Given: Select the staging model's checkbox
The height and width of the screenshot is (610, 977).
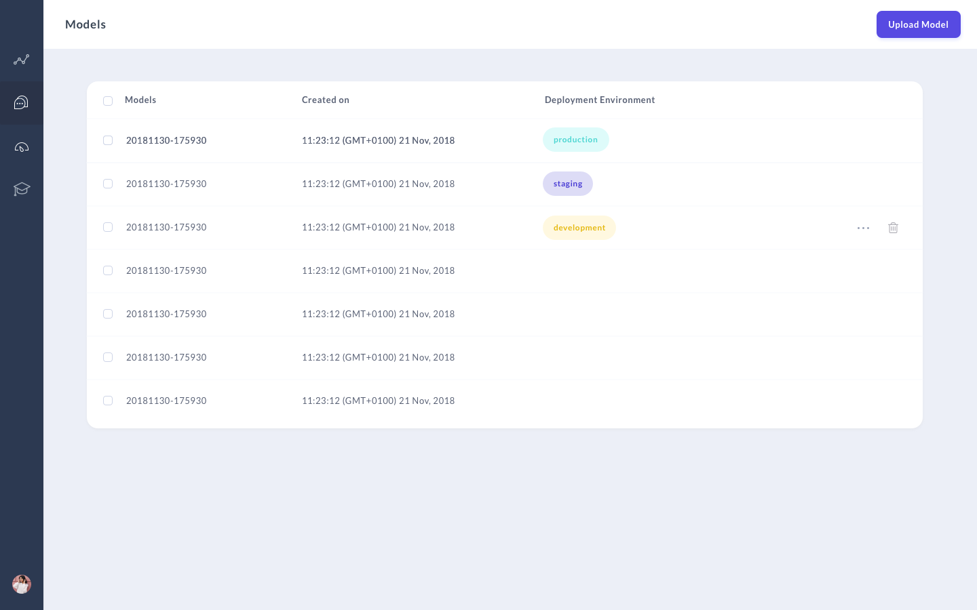Looking at the screenshot, I should (108, 184).
